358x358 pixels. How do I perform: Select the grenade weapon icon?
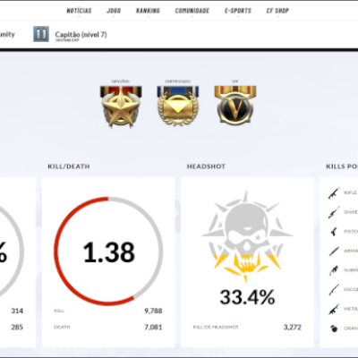click(x=334, y=328)
